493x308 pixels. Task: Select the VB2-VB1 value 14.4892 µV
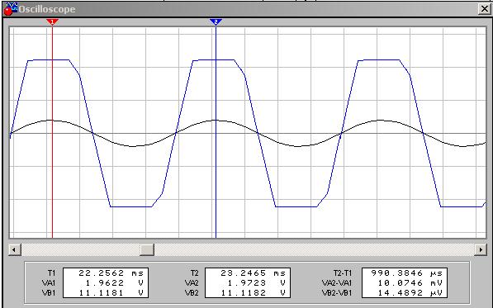410,293
